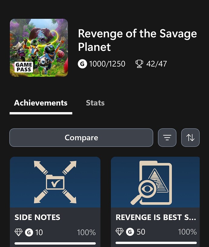Select the Achievements tab

coord(41,103)
